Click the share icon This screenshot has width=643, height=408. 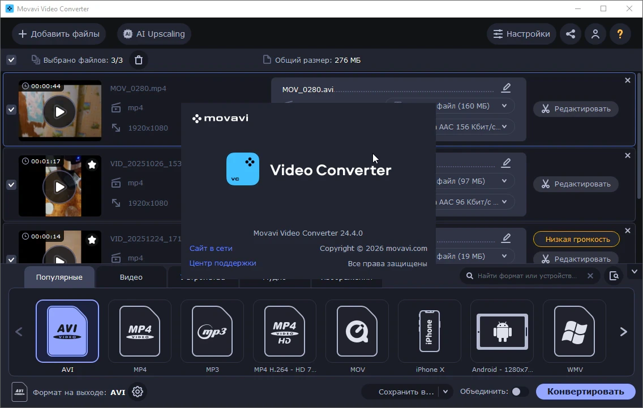pyautogui.click(x=571, y=34)
